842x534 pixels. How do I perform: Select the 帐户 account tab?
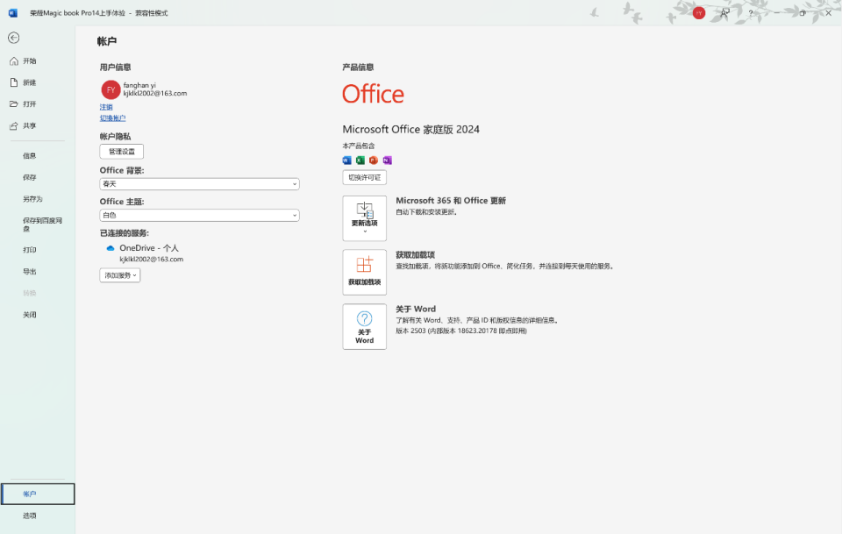[x=38, y=494]
